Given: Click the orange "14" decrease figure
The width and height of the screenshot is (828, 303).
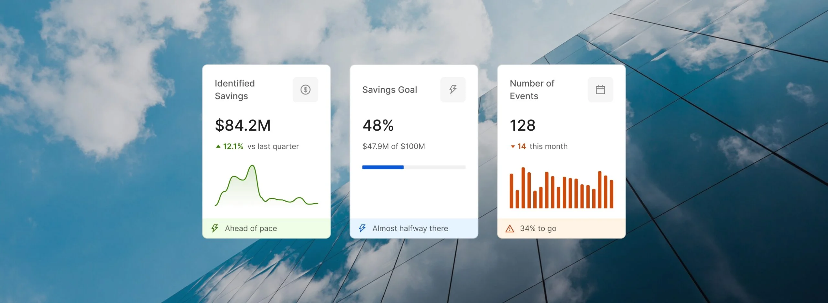Looking at the screenshot, I should pyautogui.click(x=522, y=146).
